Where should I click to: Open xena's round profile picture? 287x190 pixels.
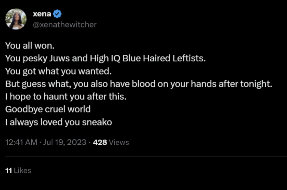click(x=16, y=19)
